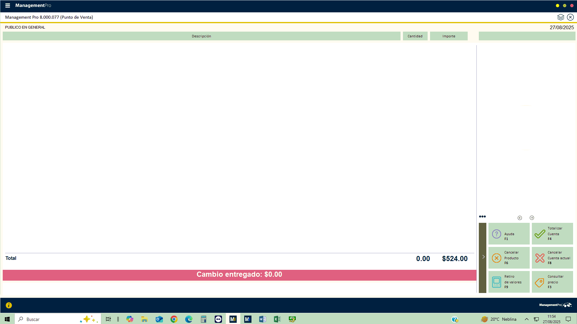Click the Importe column header

coord(449,36)
